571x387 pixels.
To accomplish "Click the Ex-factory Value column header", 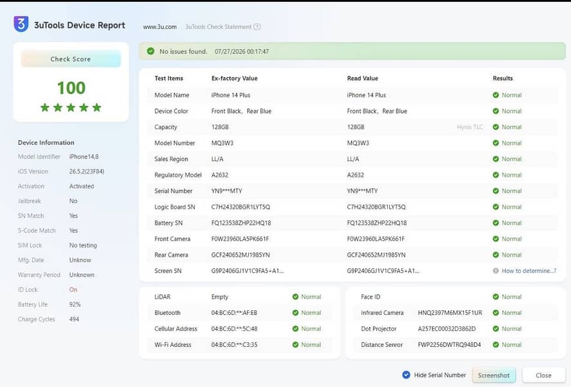I will point(235,78).
